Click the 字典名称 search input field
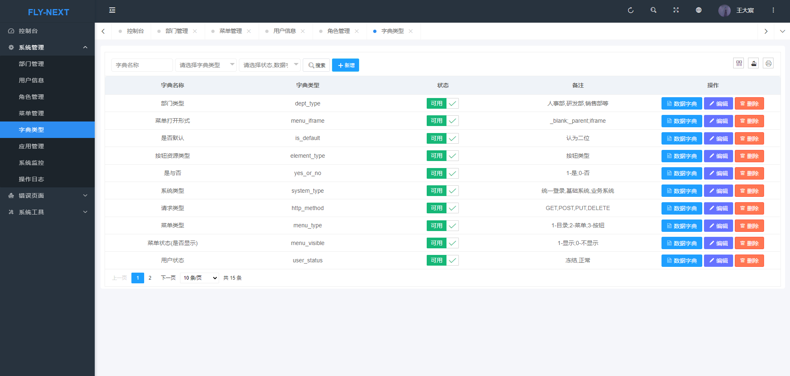Viewport: 790px width, 376px height. point(142,65)
